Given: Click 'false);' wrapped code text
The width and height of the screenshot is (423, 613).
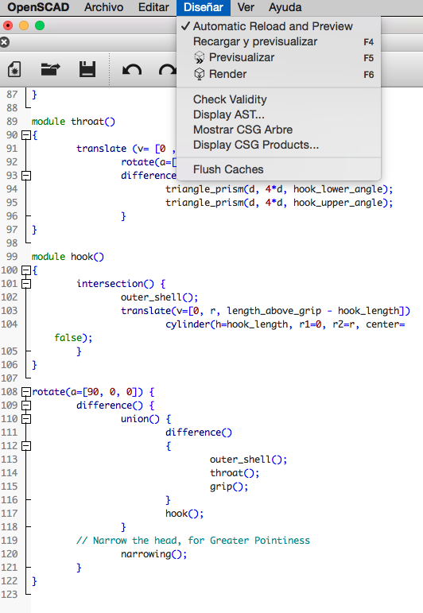Looking at the screenshot, I should (x=73, y=338).
